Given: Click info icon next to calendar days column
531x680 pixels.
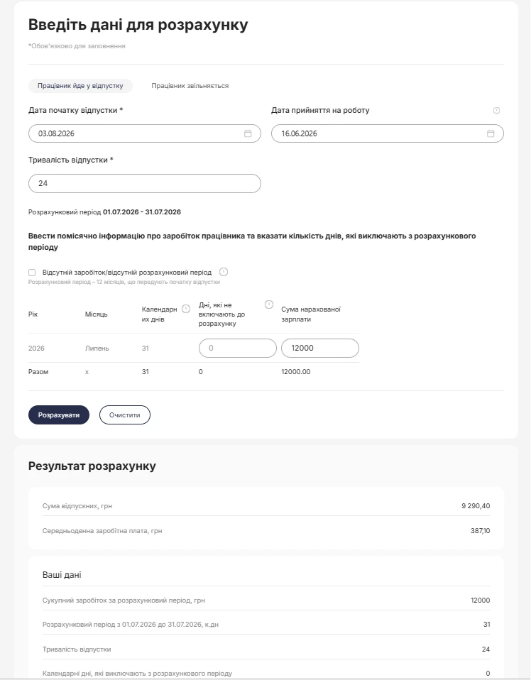Looking at the screenshot, I should [x=186, y=309].
